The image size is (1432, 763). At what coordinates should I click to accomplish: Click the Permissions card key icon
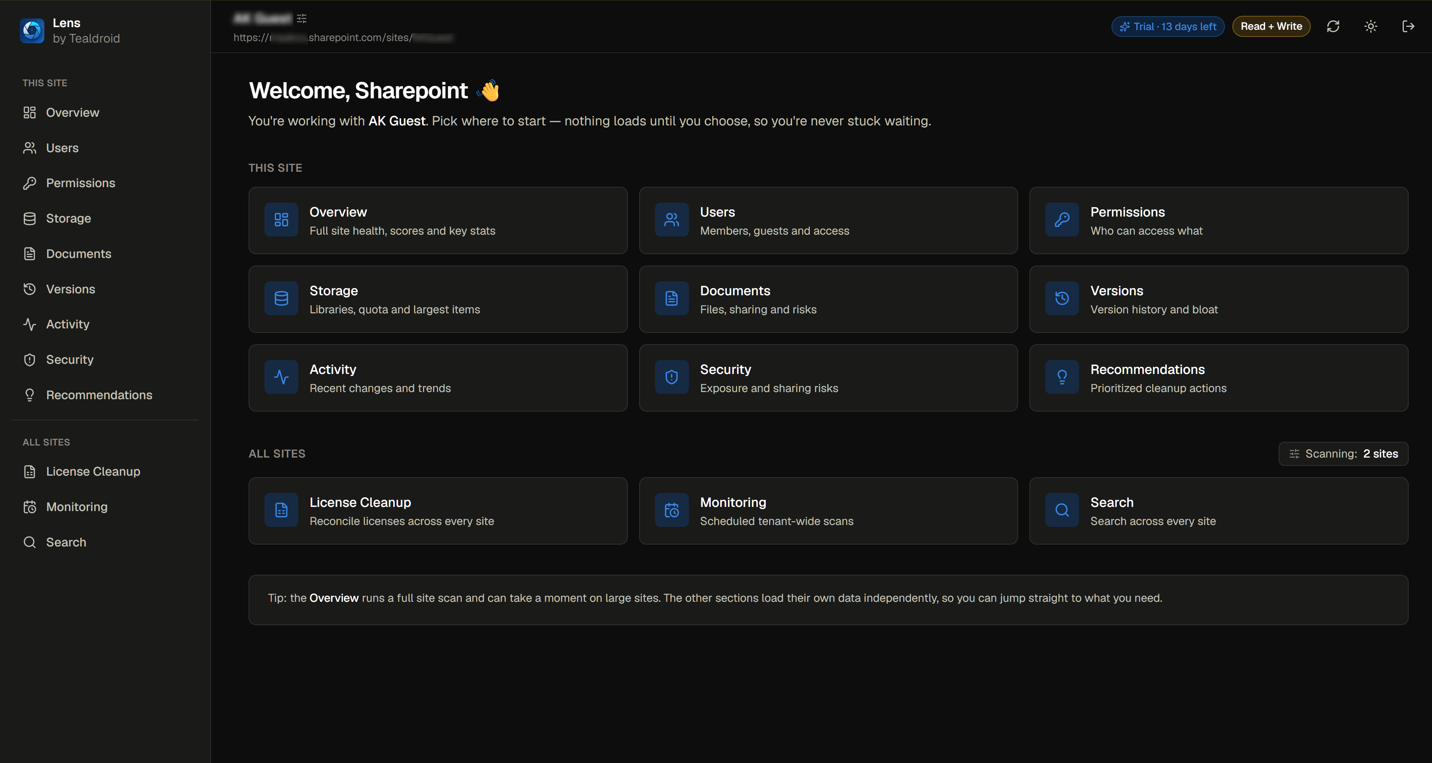(1062, 220)
